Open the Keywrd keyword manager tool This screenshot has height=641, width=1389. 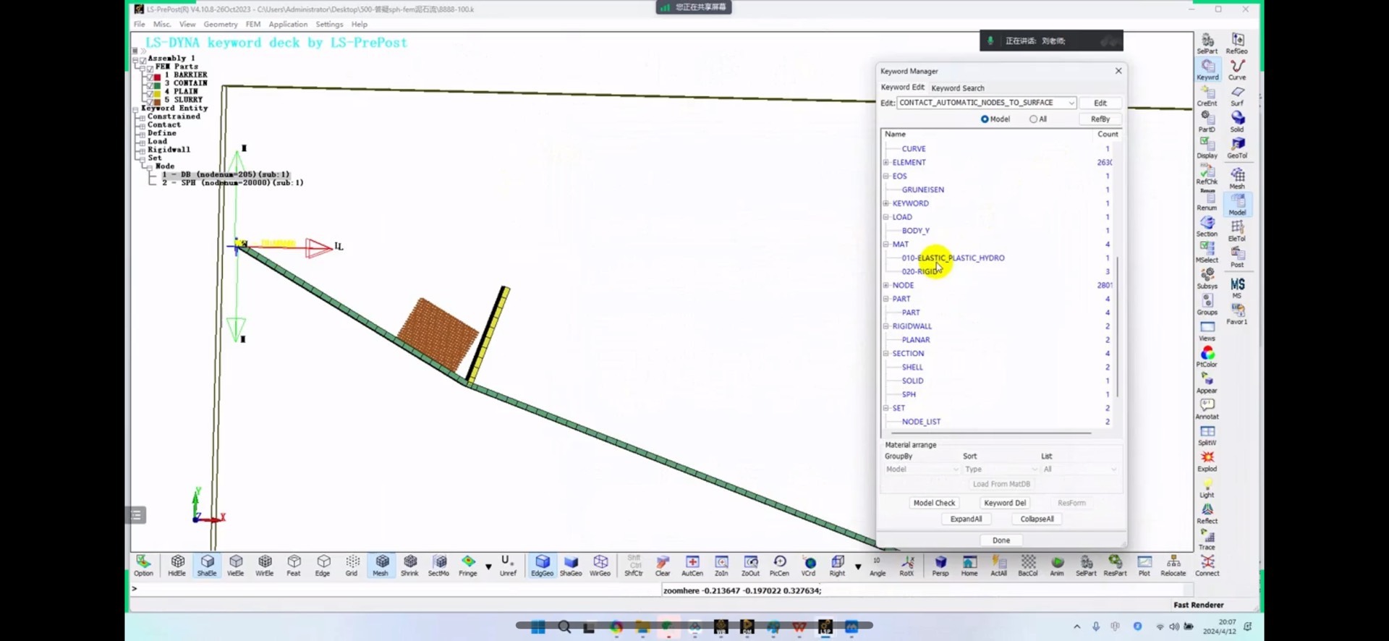[1207, 69]
